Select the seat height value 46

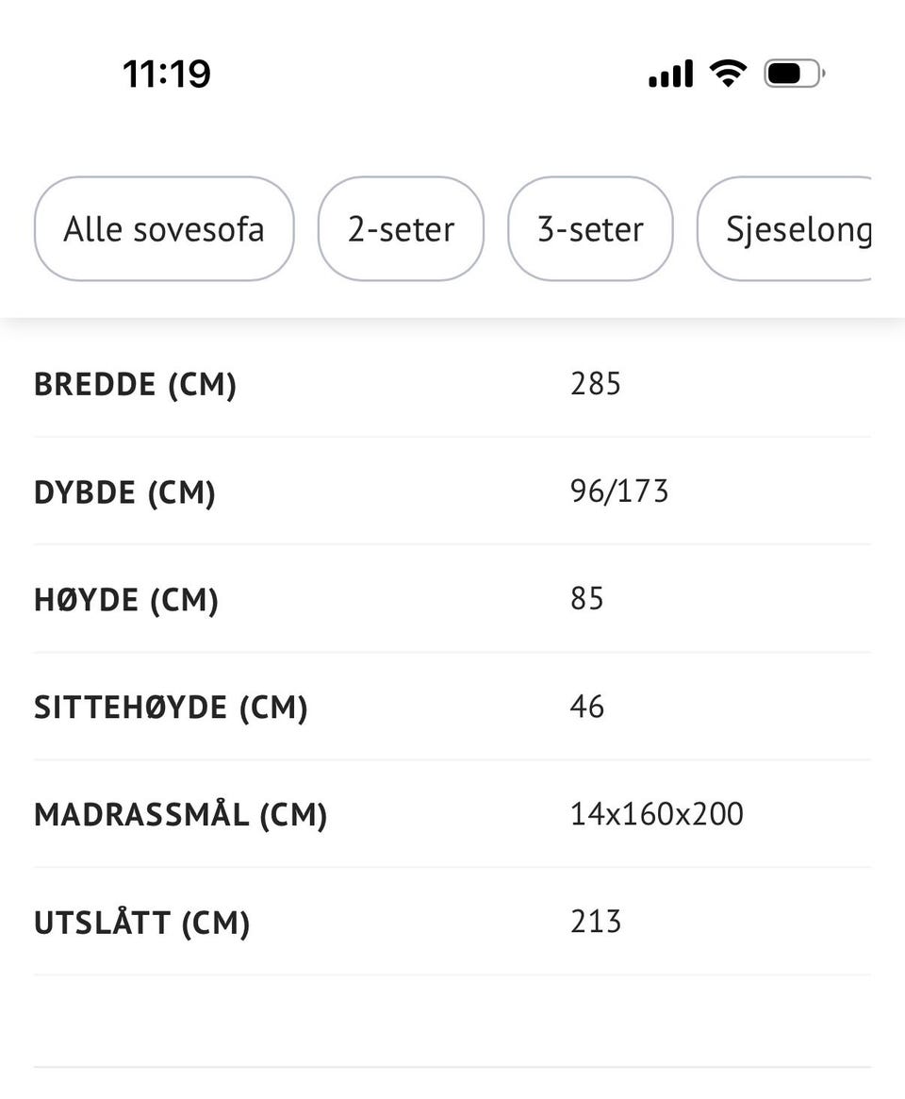tap(587, 707)
